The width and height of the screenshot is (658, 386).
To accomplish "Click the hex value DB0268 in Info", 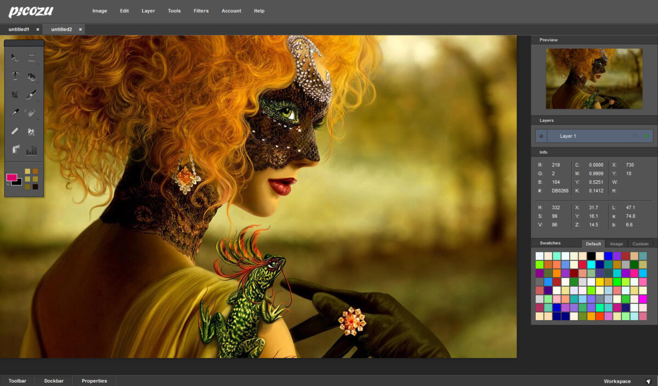I will [x=560, y=191].
